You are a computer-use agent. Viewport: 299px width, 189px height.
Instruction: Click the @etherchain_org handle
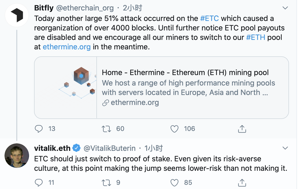[x=85, y=8]
